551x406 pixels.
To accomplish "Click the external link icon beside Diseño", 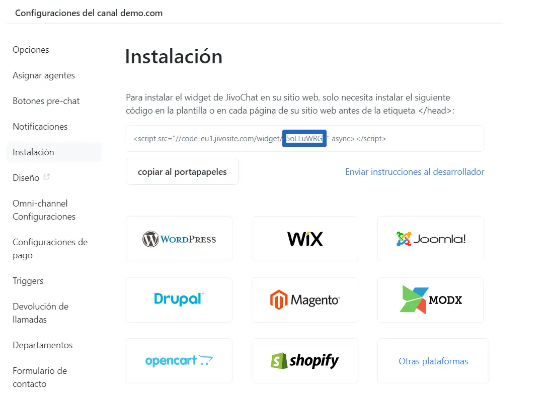I will pyautogui.click(x=47, y=177).
